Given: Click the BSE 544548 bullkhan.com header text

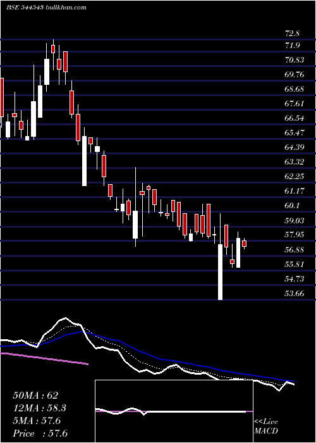Looking at the screenshot, I should [x=46, y=8].
